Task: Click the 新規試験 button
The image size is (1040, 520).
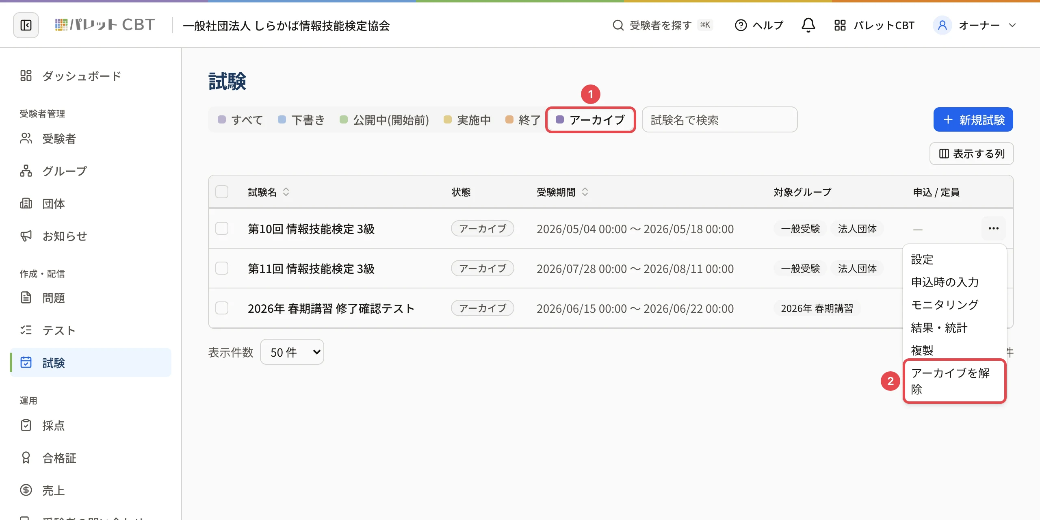Action: tap(973, 119)
